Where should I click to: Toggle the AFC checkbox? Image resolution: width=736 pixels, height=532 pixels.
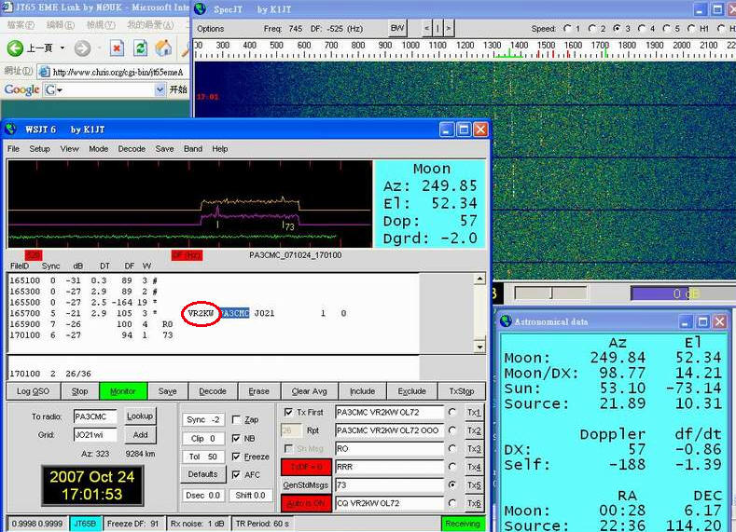236,475
